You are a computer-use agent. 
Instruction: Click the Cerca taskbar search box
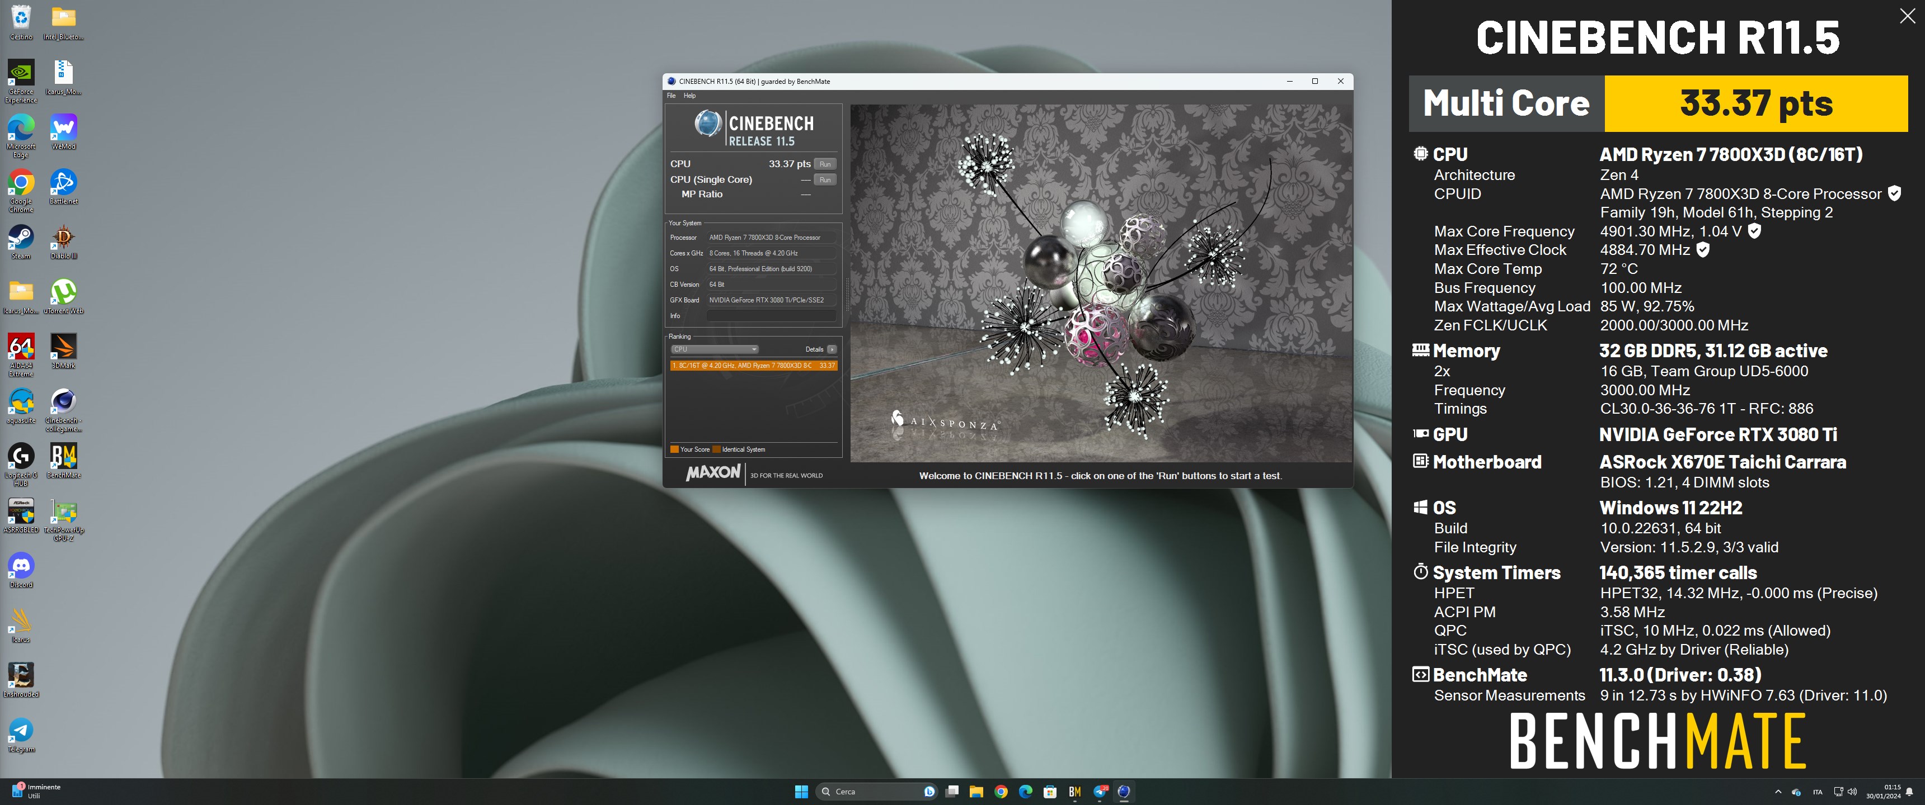(876, 792)
